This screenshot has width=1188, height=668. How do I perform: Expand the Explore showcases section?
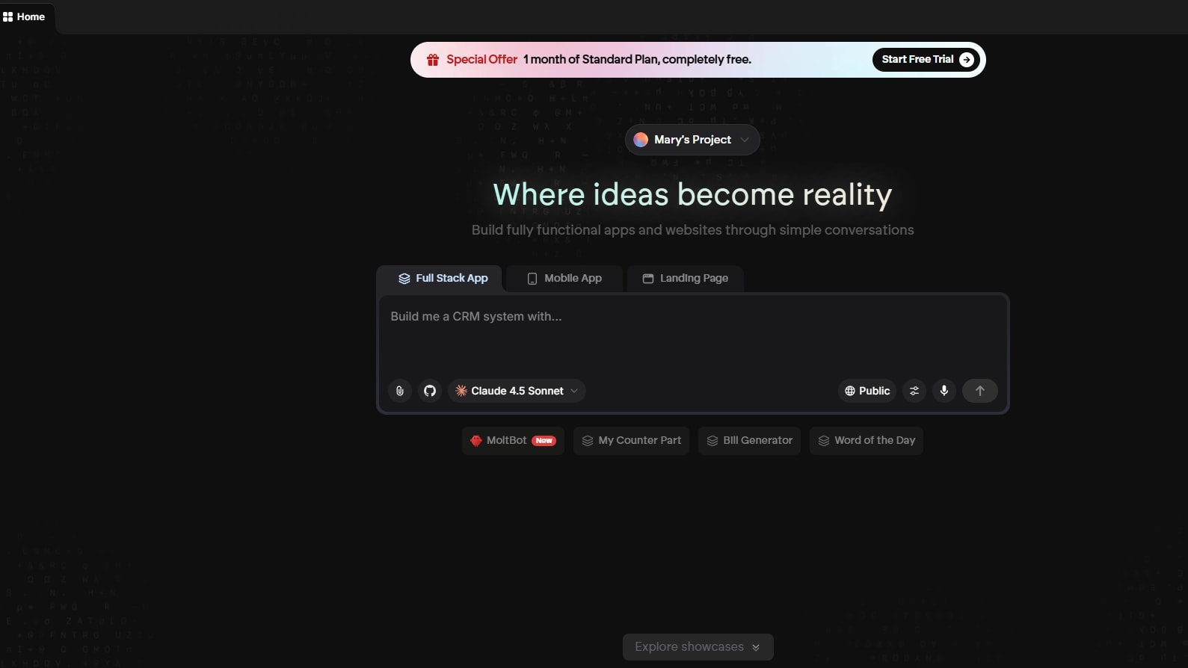click(698, 647)
